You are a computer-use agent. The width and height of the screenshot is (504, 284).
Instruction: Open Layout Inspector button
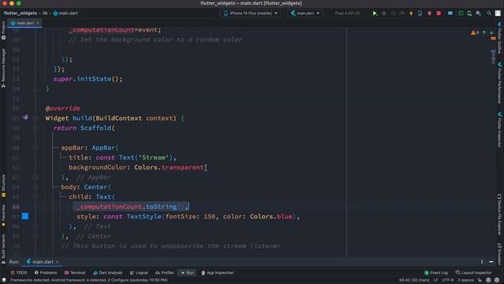(x=473, y=273)
